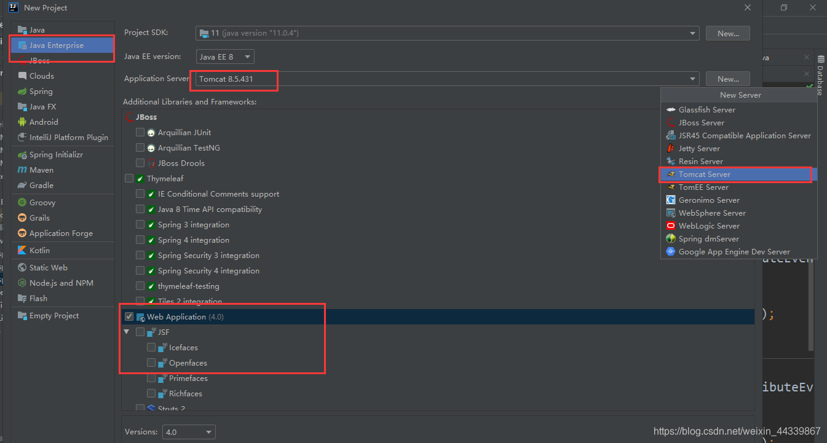Image resolution: width=827 pixels, height=443 pixels.
Task: Enable thymeleaf-testing checkbox
Action: tap(140, 286)
